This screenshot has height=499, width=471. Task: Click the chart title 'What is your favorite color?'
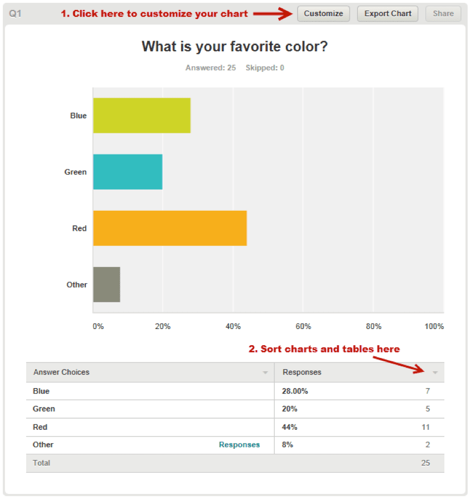pos(235,46)
